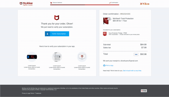169x97 pixels.
Task: Click the McAfee logo in header
Action: coord(26,4)
